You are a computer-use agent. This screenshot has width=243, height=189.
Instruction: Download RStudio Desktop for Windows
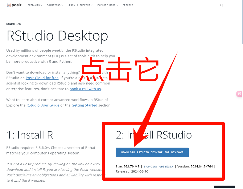click(x=152, y=152)
